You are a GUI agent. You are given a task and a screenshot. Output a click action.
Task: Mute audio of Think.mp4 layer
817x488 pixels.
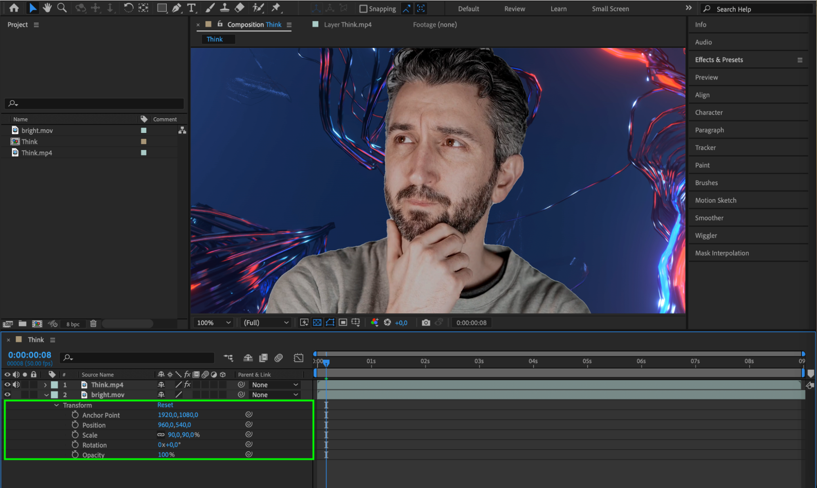(x=16, y=385)
